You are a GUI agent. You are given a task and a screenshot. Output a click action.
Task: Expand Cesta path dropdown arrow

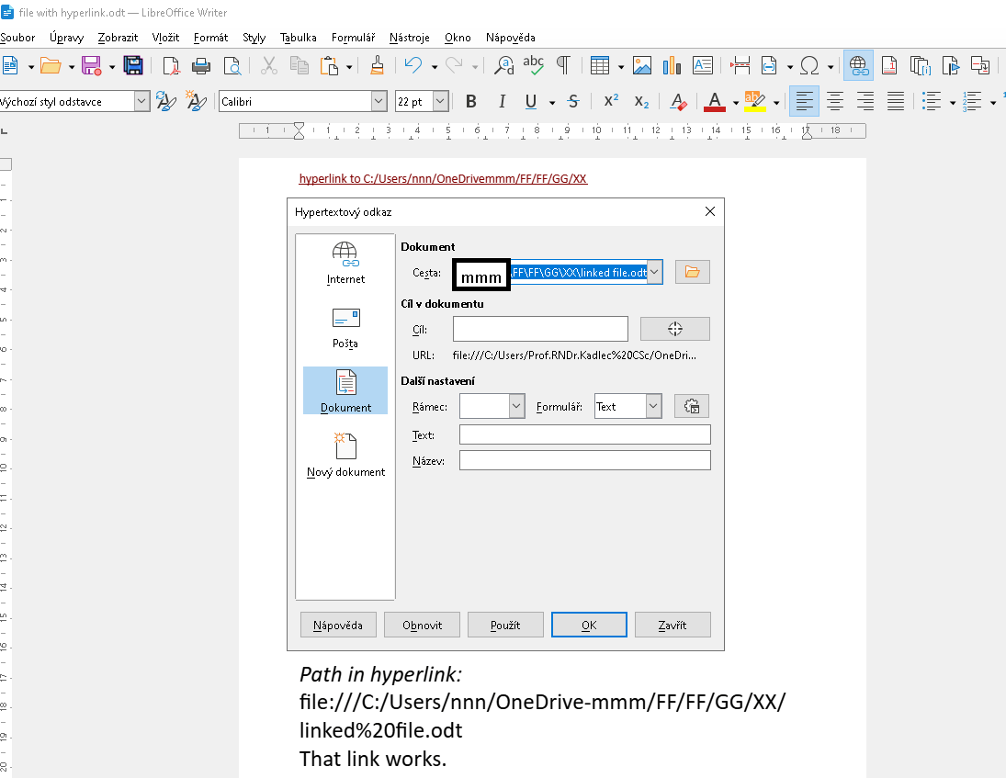coord(654,272)
